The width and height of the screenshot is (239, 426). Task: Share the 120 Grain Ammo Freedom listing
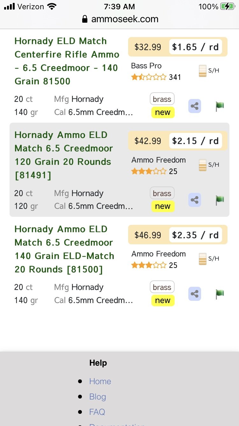point(194,200)
